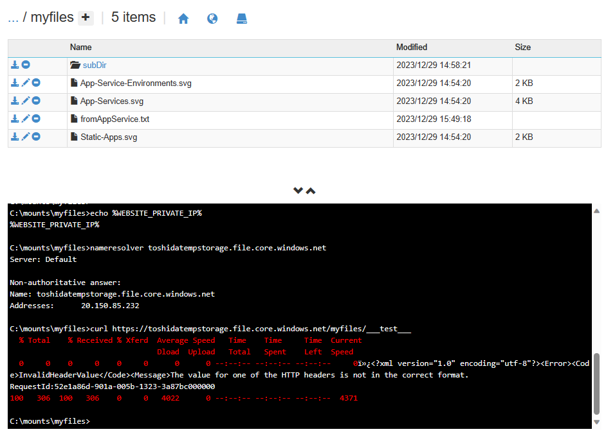This screenshot has width=606, height=434.
Task: Download App-Services.svg
Action: (15, 101)
